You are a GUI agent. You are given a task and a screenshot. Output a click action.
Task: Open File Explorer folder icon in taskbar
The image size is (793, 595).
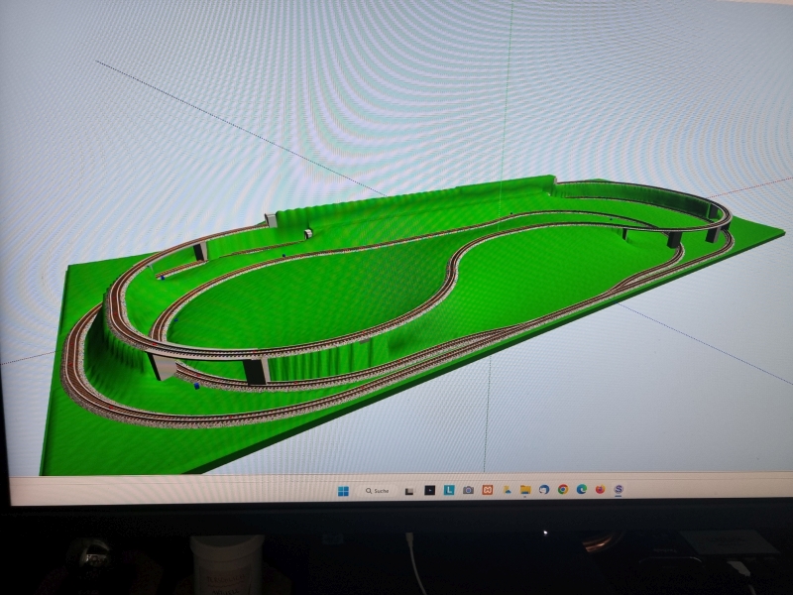point(525,491)
